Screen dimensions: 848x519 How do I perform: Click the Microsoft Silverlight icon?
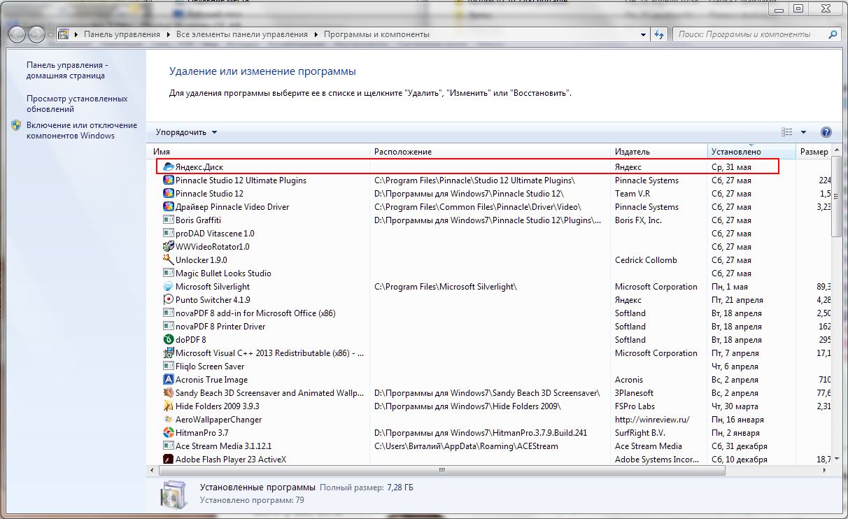[168, 287]
